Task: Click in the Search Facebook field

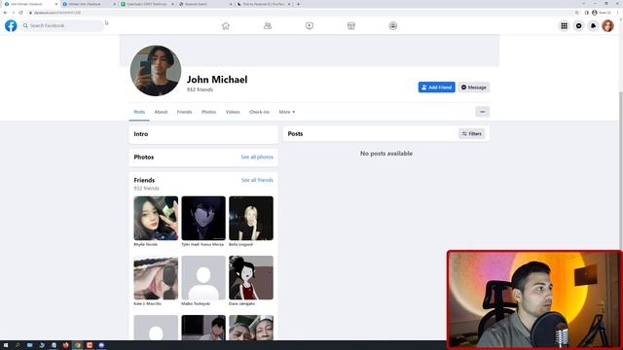Action: [x=62, y=26]
